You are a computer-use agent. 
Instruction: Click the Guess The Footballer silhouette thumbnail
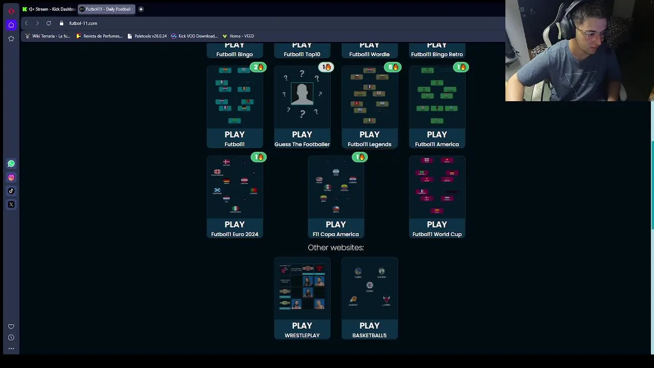(302, 96)
